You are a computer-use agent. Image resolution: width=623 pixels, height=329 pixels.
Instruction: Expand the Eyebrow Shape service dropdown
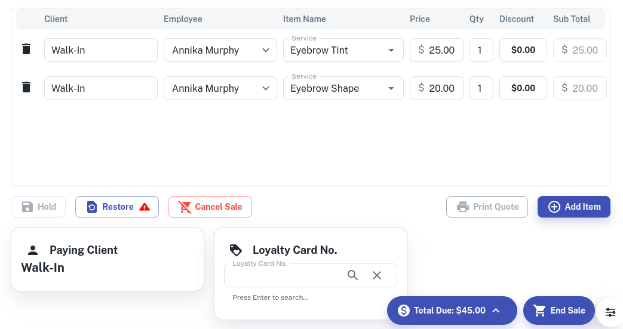pyautogui.click(x=391, y=88)
